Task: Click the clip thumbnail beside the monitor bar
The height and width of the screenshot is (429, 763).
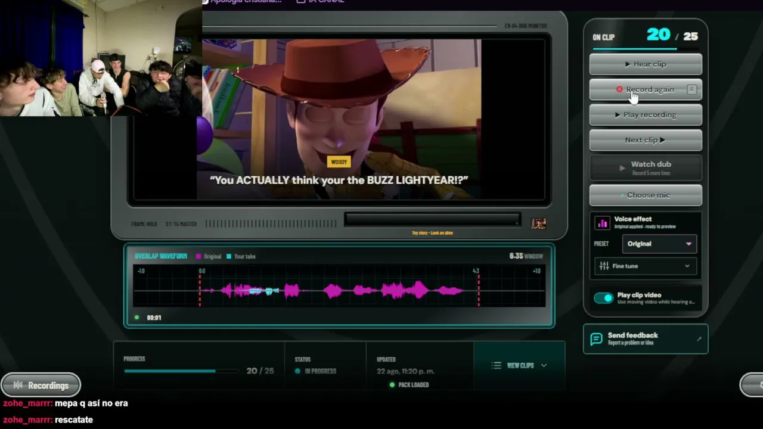Action: [539, 223]
